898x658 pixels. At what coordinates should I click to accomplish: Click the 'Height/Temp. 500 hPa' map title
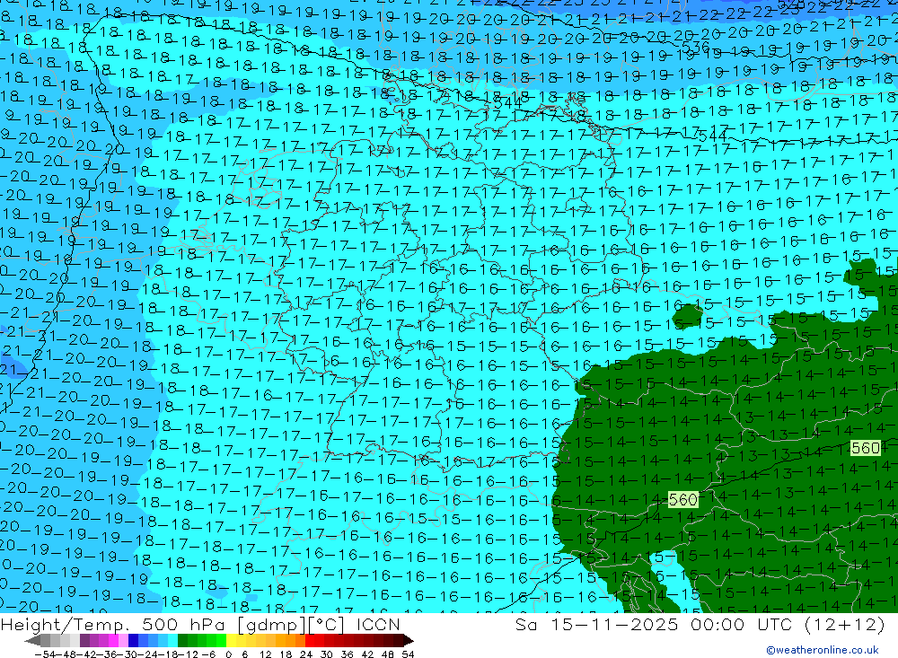115,624
